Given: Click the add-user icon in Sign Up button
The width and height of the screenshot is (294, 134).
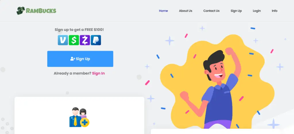Looking at the screenshot, I should [73, 59].
